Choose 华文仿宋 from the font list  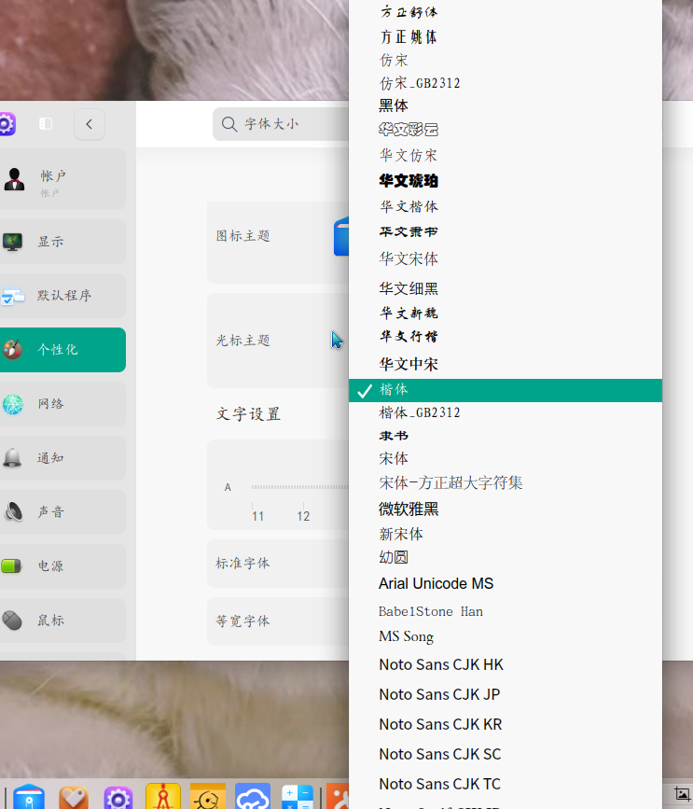click(506, 155)
